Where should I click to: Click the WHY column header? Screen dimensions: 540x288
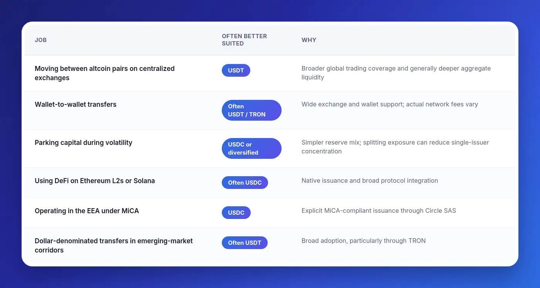[309, 40]
